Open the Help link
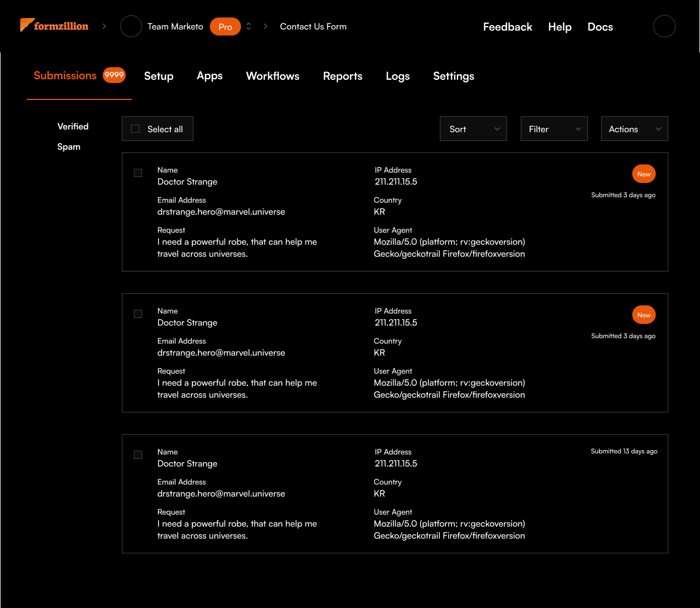 click(x=560, y=27)
